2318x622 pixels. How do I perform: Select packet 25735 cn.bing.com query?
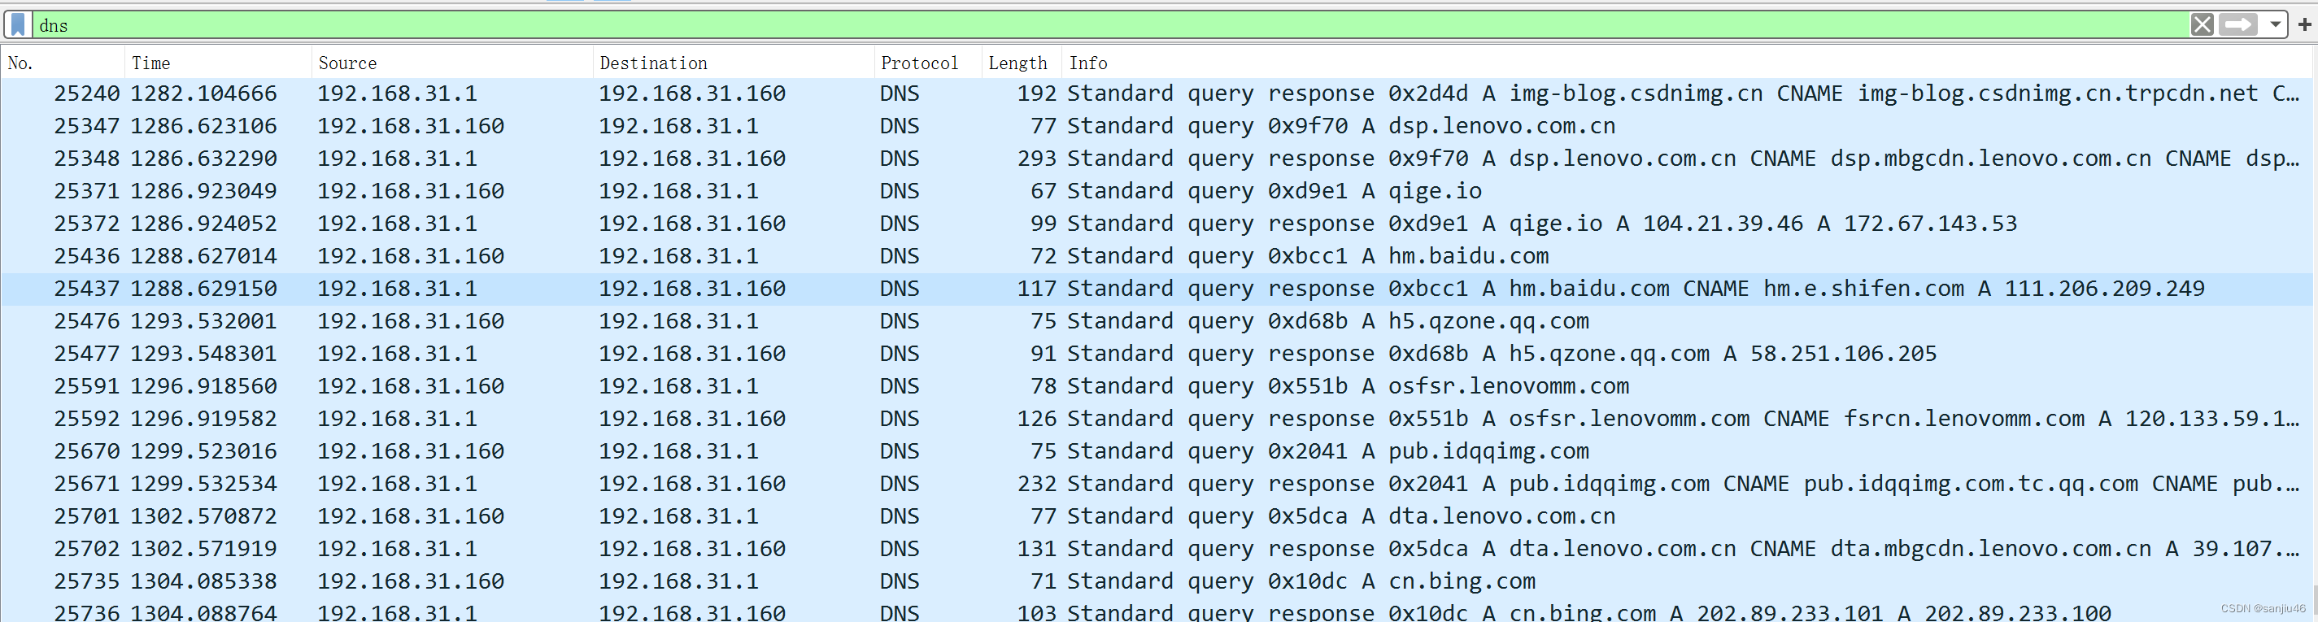(1157, 581)
